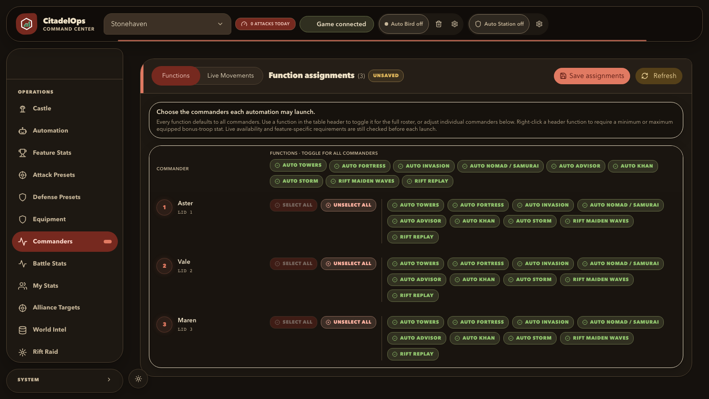Toggle Auto Towers for all commanders
This screenshot has height=399, width=709.
point(298,165)
